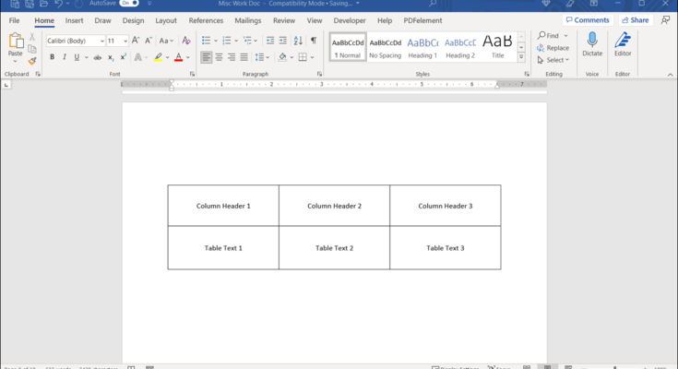Screen dimensions: 678x369
Task: Toggle the AutoSave switch
Action: point(129,4)
